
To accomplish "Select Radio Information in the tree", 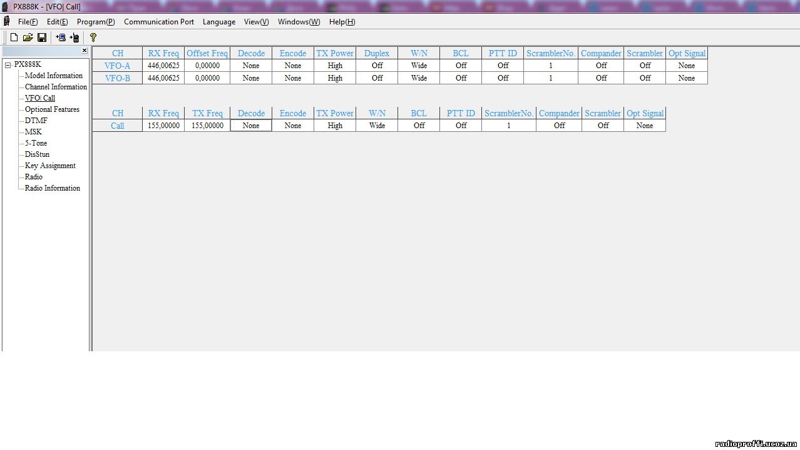I will pyautogui.click(x=53, y=188).
